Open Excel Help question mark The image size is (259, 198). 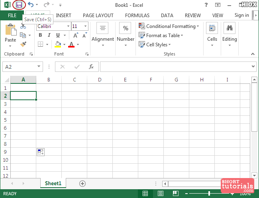pos(206,5)
